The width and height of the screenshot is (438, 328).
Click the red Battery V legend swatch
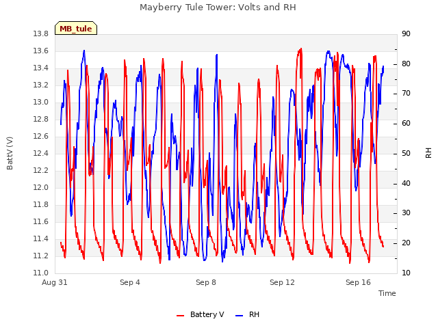(x=180, y=315)
